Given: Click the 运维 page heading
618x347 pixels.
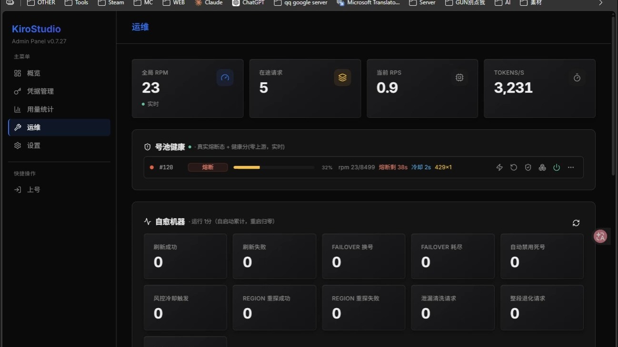Looking at the screenshot, I should pos(140,27).
